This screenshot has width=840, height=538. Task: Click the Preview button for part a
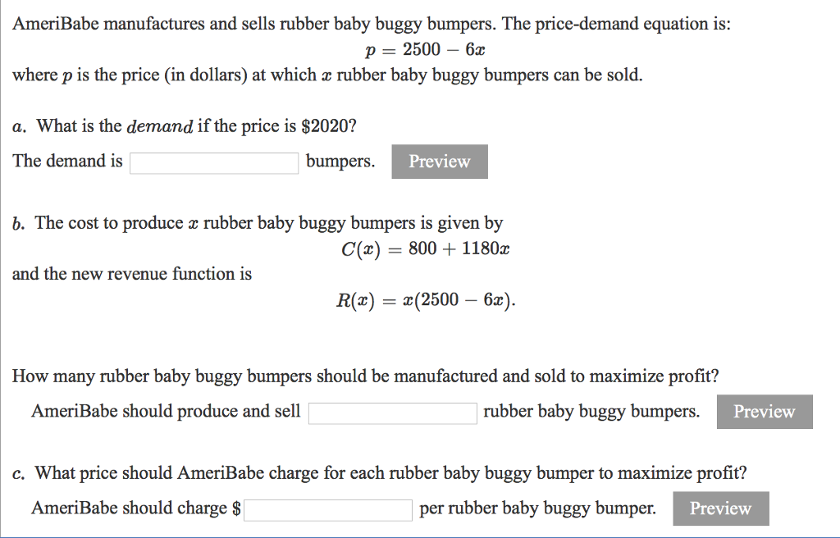(439, 161)
